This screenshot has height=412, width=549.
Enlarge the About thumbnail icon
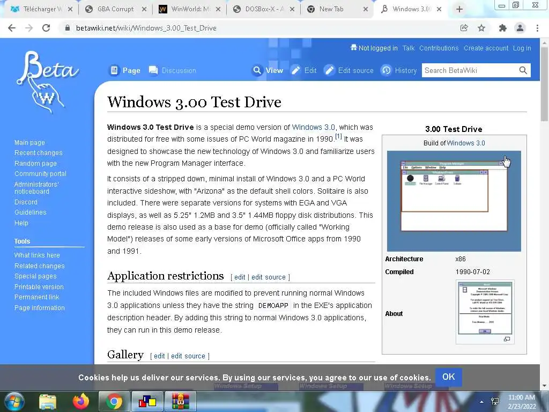(x=507, y=339)
